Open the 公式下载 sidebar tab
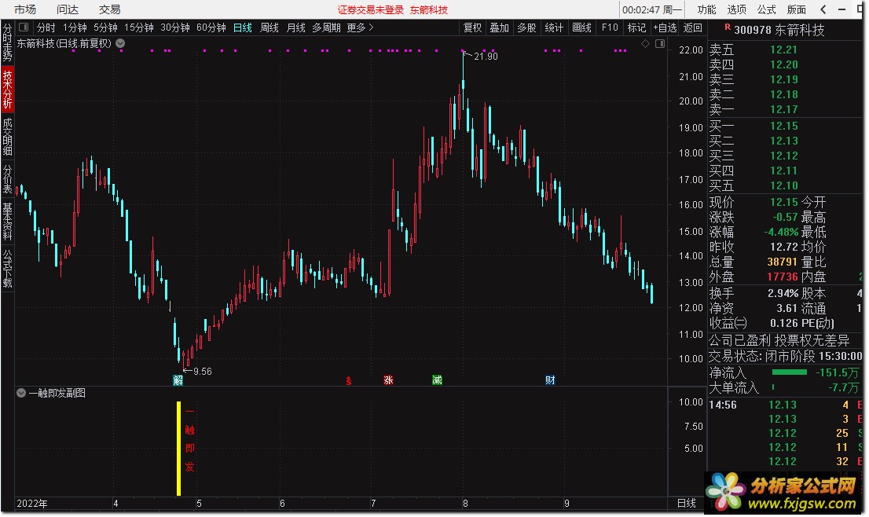The width and height of the screenshot is (869, 517). [7, 269]
